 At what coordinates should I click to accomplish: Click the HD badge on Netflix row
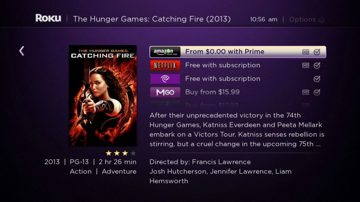tap(305, 65)
